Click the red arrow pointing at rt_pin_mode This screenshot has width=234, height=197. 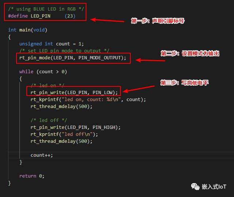(x=150, y=60)
